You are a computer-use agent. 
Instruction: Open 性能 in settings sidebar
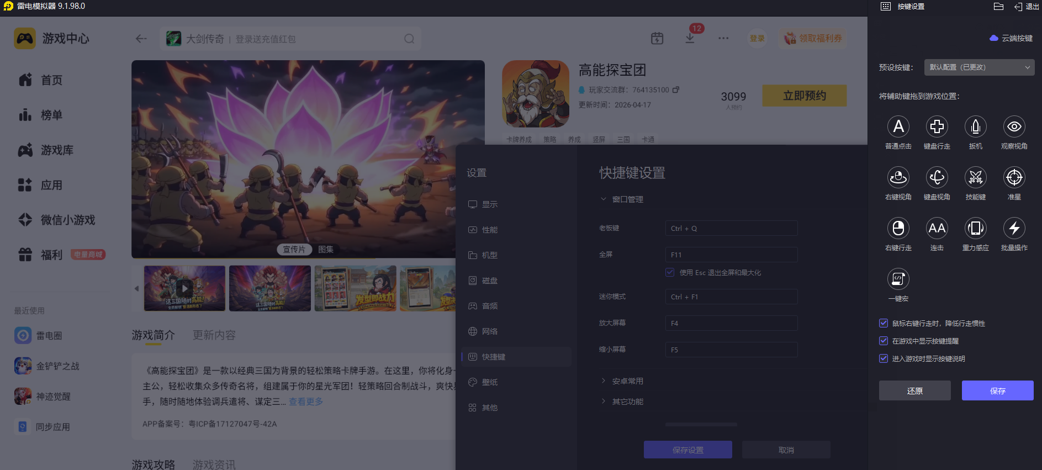click(x=516, y=230)
